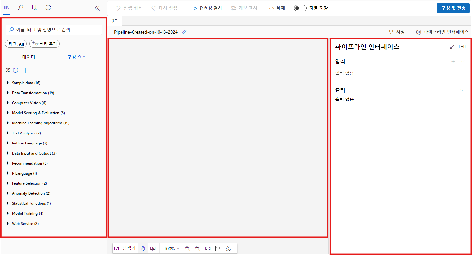472x255 pixels.
Task: Click the pipeline graph tab icon
Action: point(115,21)
